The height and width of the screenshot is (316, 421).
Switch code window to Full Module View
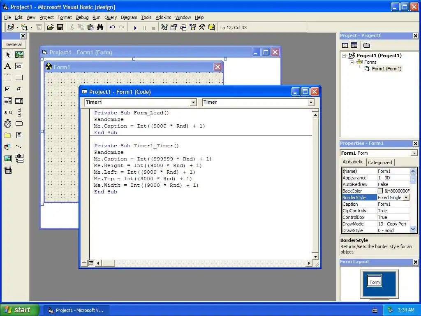click(x=91, y=263)
